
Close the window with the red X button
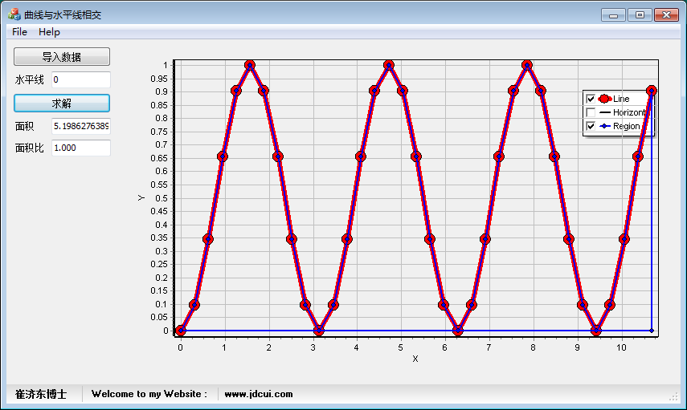click(x=666, y=14)
